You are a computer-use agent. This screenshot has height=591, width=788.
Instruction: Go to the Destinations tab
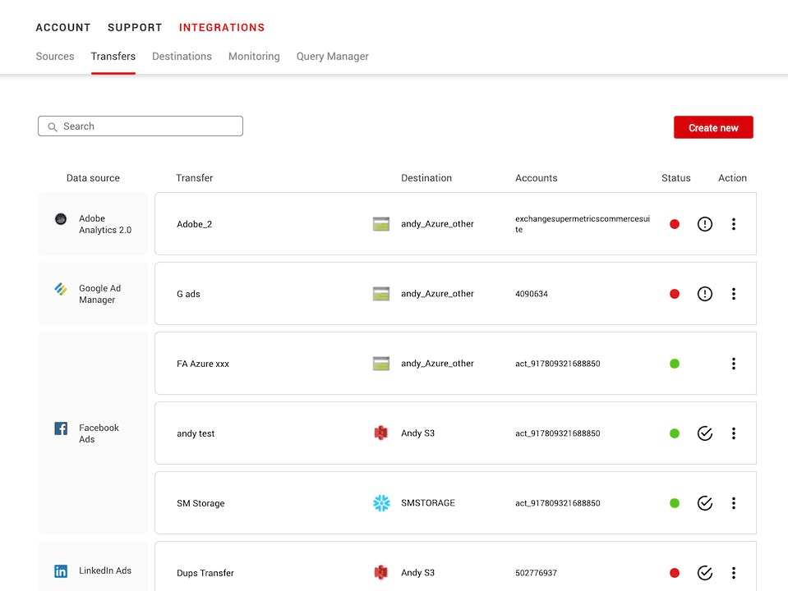[x=182, y=57]
